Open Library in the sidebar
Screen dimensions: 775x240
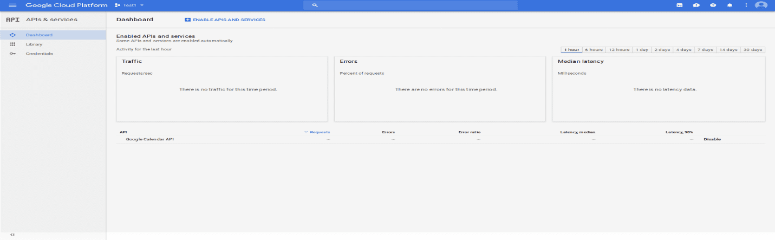point(53,44)
